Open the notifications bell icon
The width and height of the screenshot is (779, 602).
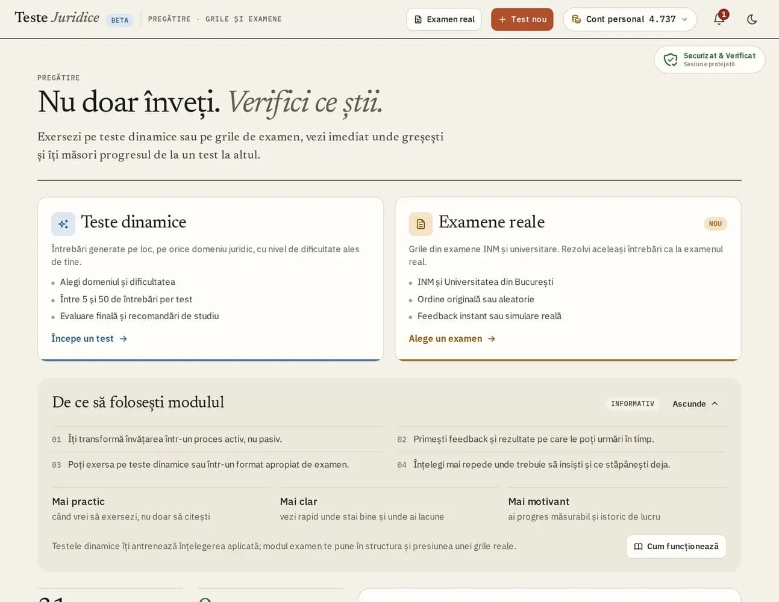coord(719,19)
